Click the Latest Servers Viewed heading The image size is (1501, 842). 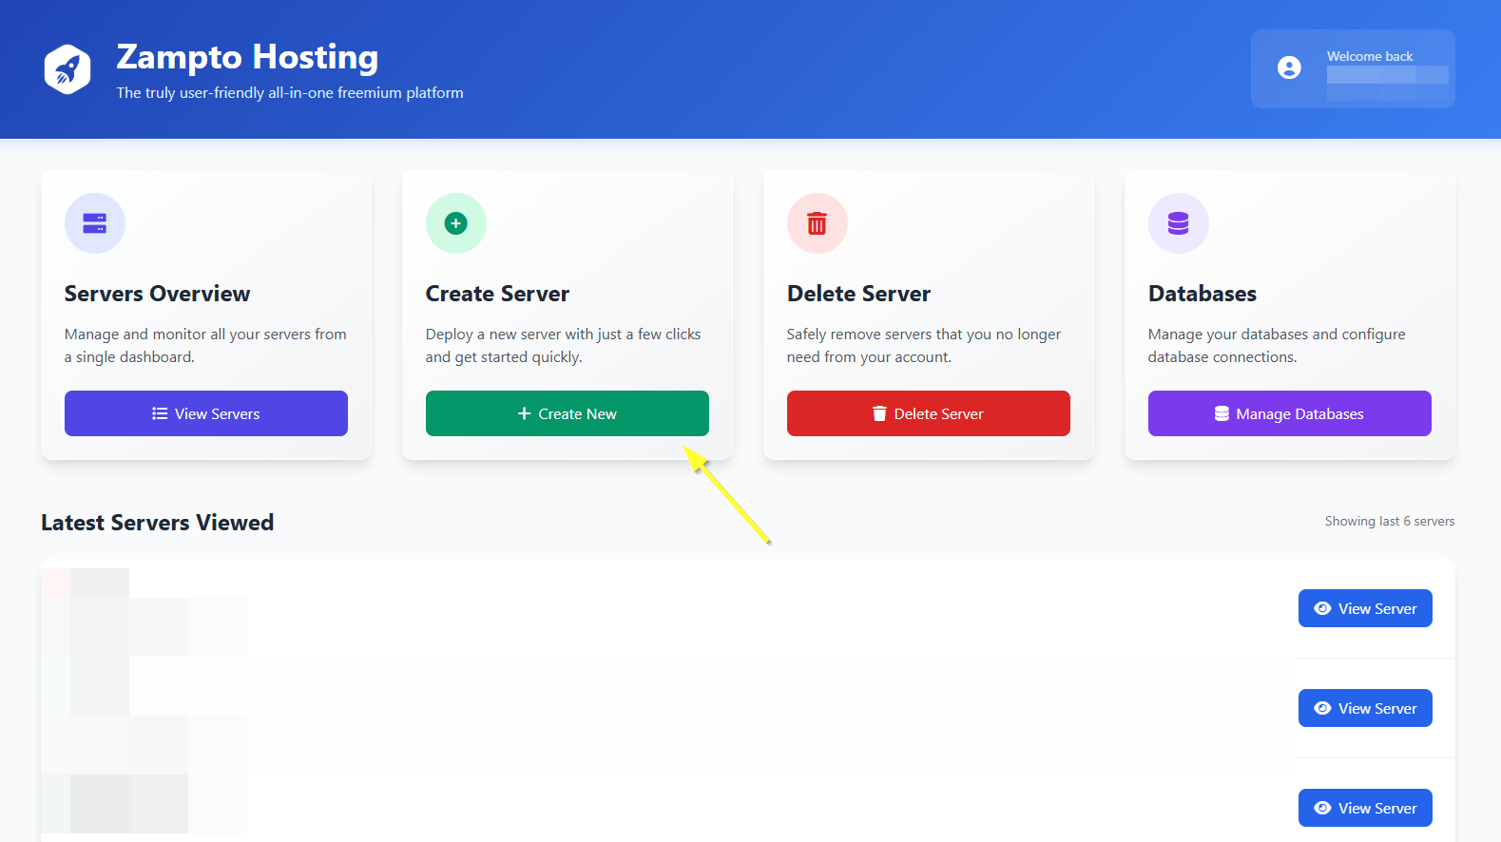click(x=158, y=523)
